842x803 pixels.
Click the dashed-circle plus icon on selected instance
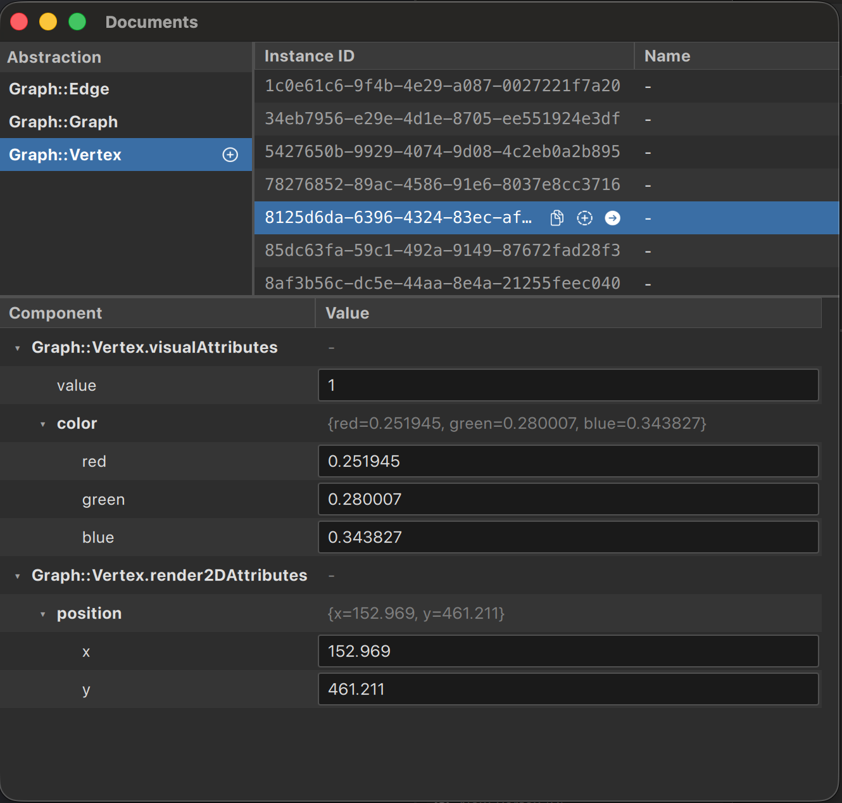(x=584, y=218)
